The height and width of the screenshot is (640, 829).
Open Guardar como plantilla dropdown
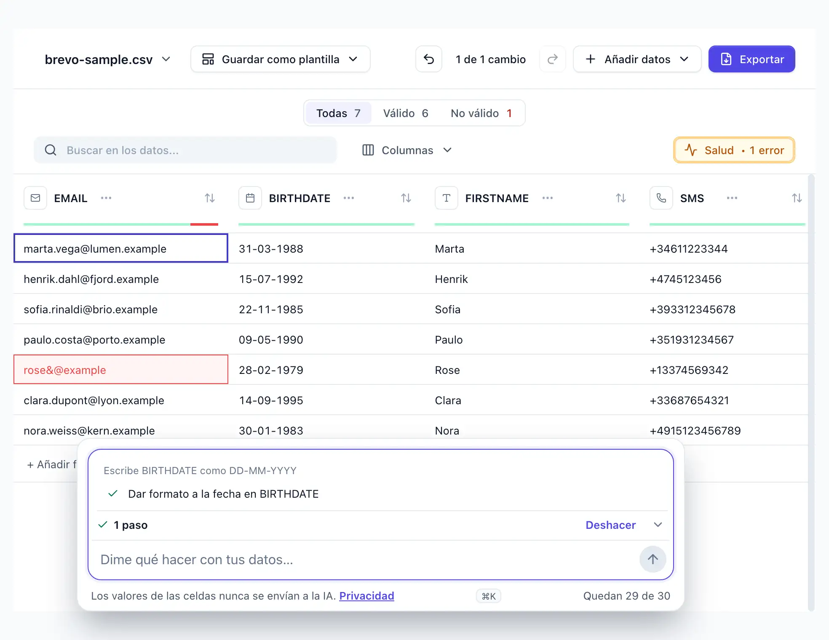[x=281, y=59]
